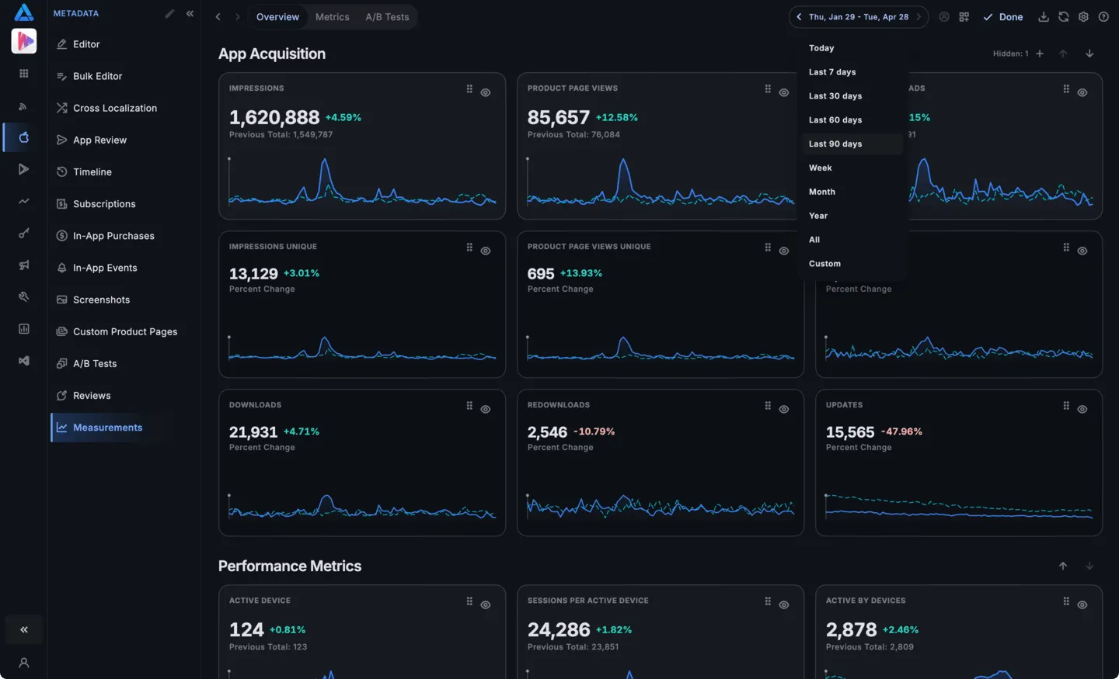Viewport: 1119px width, 679px height.
Task: Switch to the Metrics tab
Action: coord(332,17)
